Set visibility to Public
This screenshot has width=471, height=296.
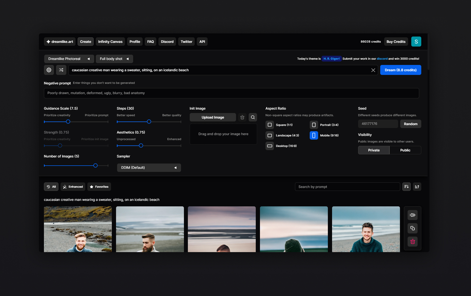pyautogui.click(x=405, y=150)
